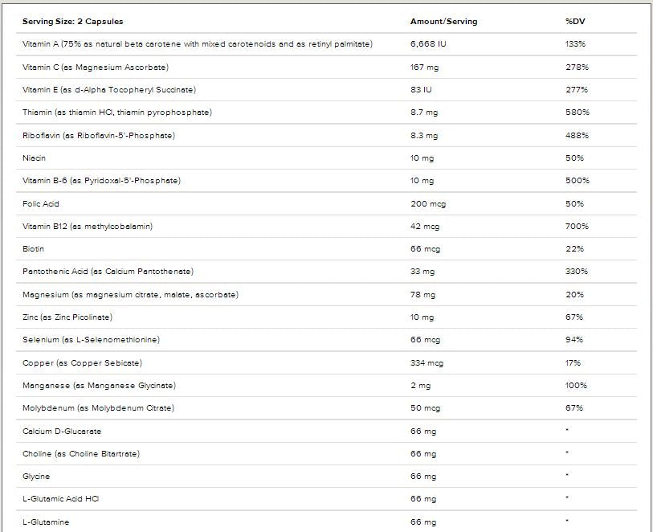
Task: Select the Vitamin A ingredient row label
Action: 198,43
